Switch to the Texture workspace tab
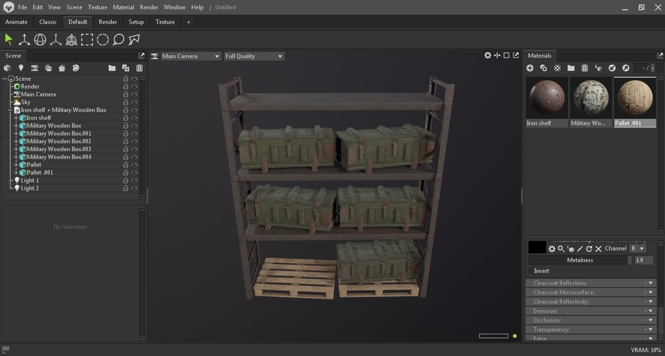The image size is (665, 356). [165, 22]
